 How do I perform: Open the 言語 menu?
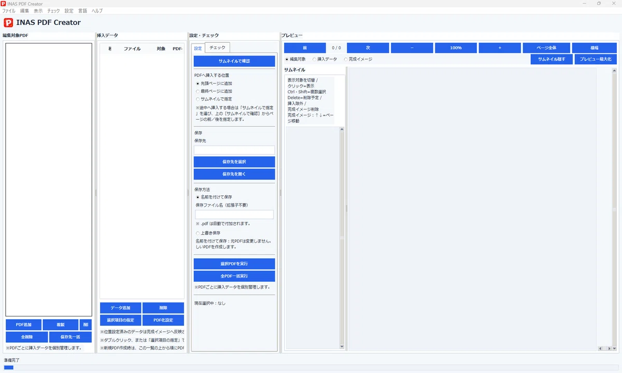click(x=83, y=11)
